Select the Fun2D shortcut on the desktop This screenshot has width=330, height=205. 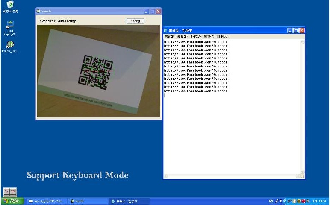click(10, 47)
